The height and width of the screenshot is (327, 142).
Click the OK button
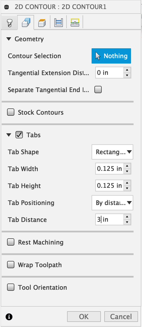click(x=84, y=317)
